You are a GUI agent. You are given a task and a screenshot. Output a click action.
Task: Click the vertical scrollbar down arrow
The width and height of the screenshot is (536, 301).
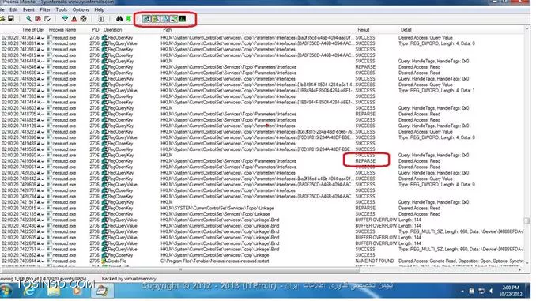point(527,263)
